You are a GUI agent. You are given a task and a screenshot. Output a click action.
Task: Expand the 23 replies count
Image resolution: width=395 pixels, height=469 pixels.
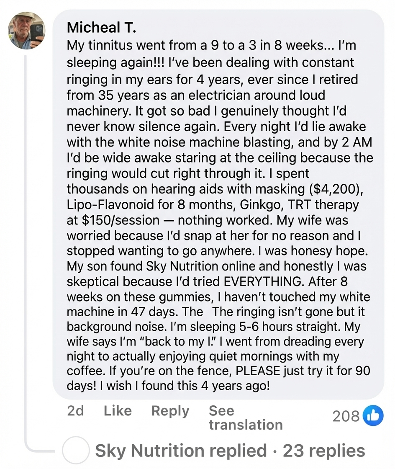pyautogui.click(x=324, y=451)
